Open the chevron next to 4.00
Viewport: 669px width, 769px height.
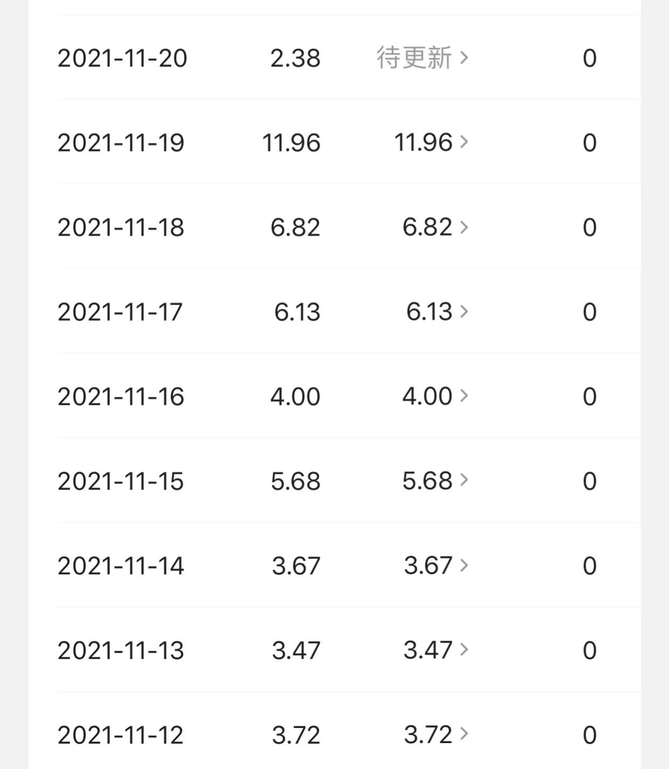(x=464, y=396)
